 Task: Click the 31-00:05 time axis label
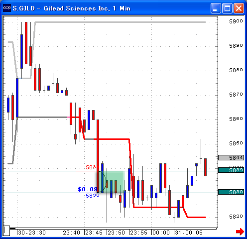189,233
